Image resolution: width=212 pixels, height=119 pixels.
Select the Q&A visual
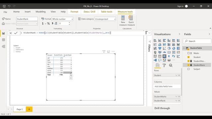tap(160, 60)
